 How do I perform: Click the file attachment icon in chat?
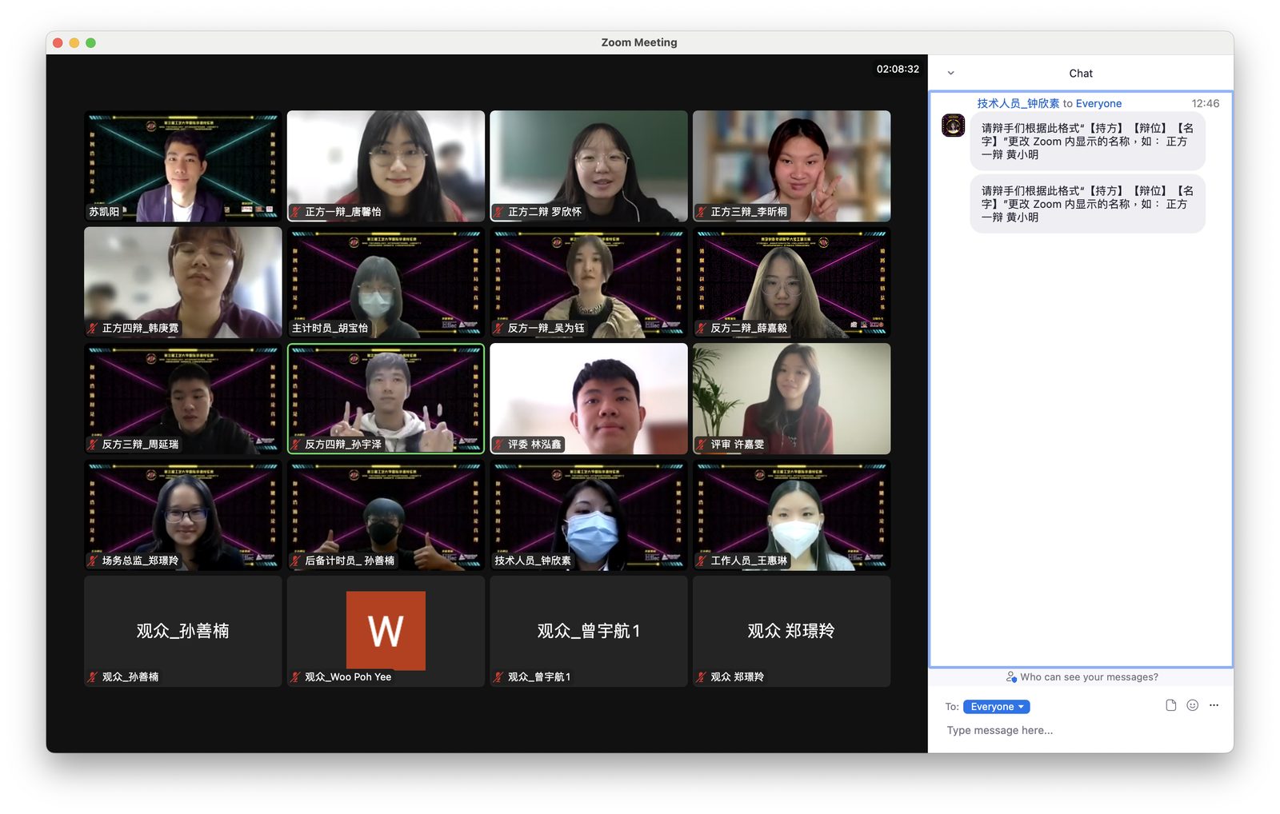tap(1170, 705)
